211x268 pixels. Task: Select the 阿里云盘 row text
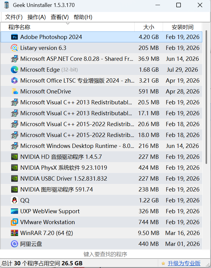pyautogui.click(x=31, y=244)
